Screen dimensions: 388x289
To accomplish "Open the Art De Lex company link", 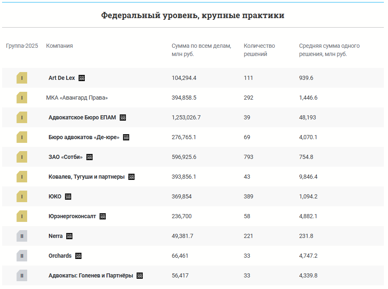I will (62, 78).
